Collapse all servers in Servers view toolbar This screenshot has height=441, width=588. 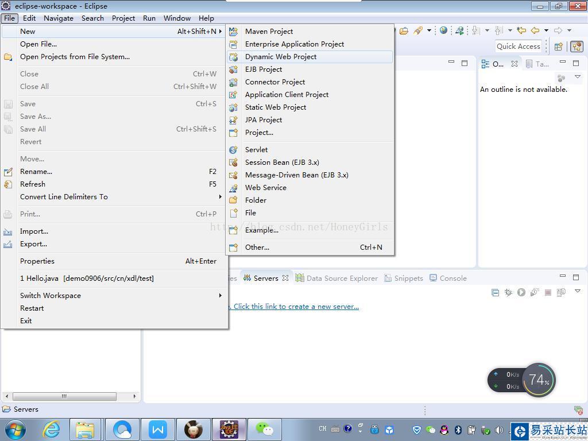(x=495, y=293)
